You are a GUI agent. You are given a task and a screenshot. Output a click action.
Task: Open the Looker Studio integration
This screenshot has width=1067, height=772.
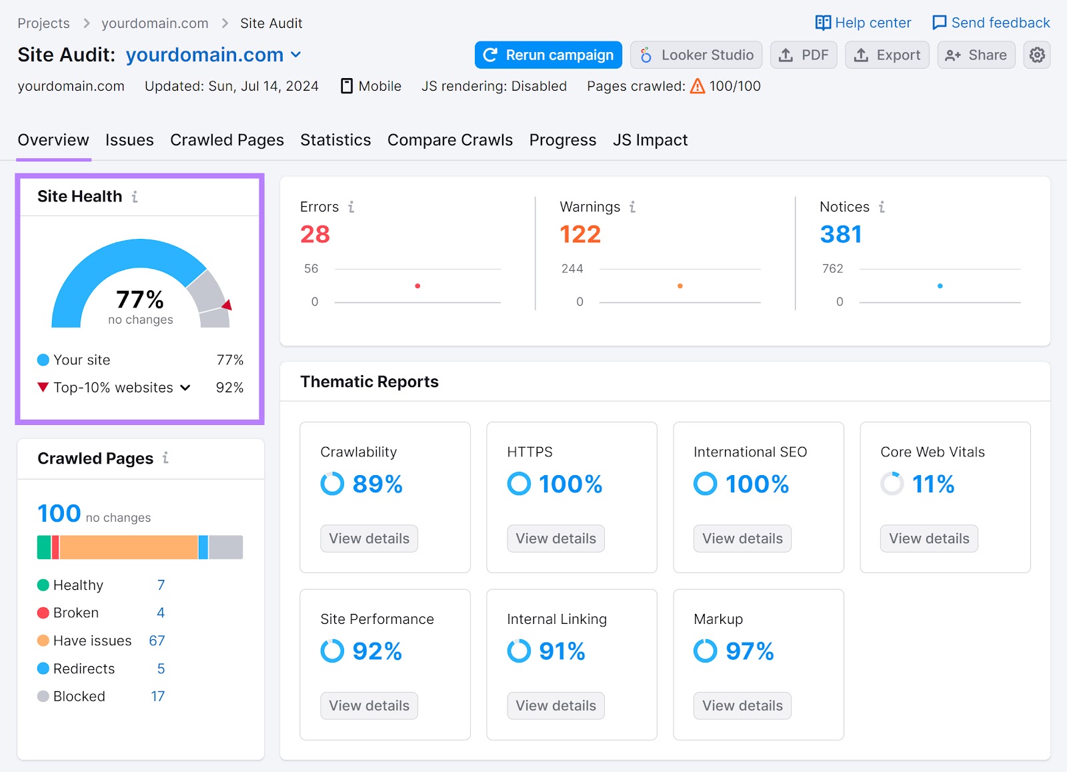pyautogui.click(x=696, y=55)
